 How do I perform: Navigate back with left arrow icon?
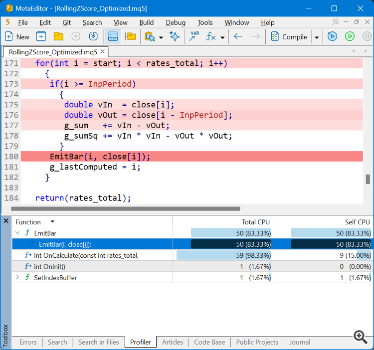[238, 37]
